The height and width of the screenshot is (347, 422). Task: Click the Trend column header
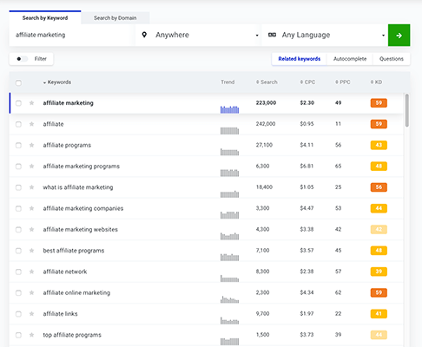point(227,82)
